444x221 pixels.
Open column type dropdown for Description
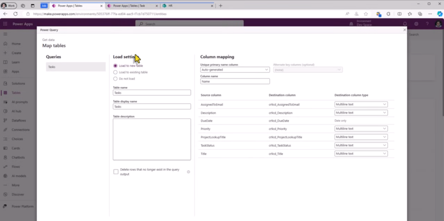pyautogui.click(x=361, y=113)
